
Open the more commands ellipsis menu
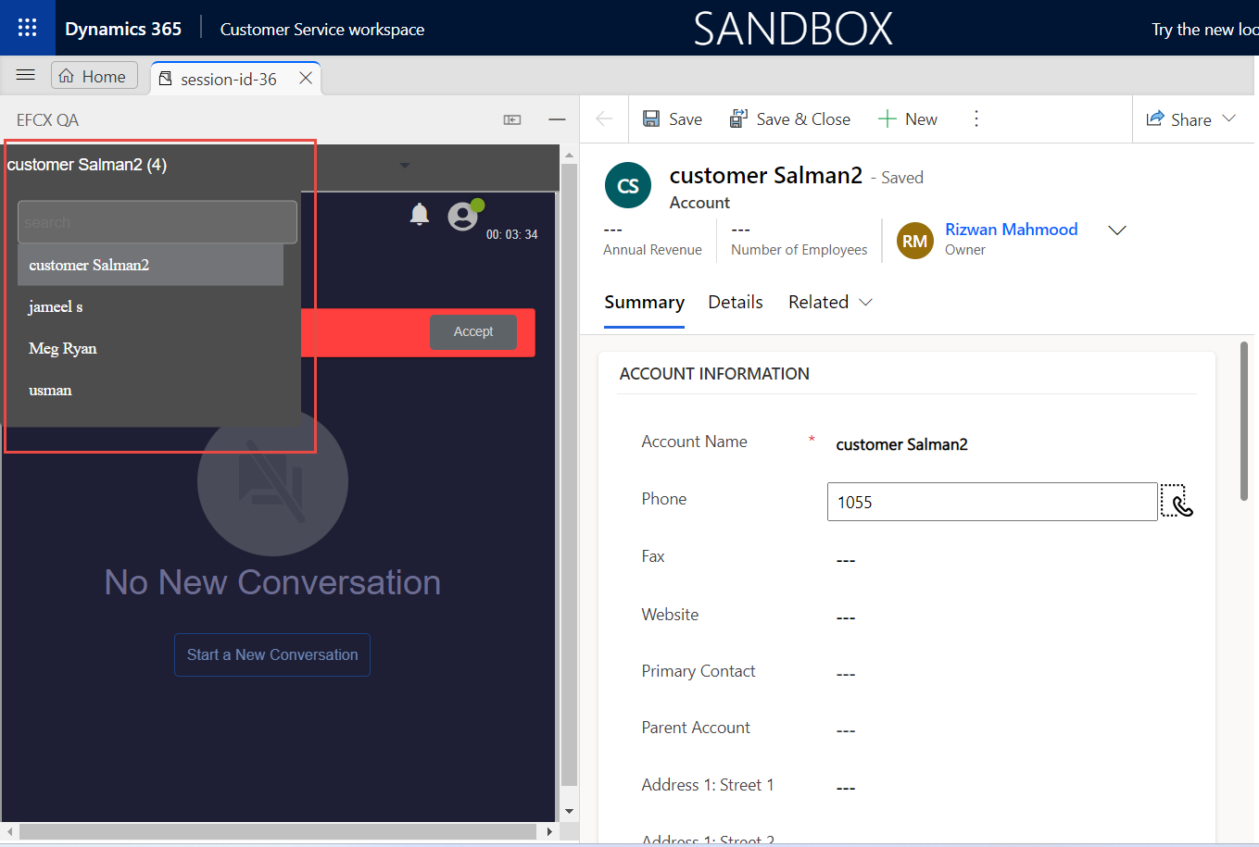(976, 119)
